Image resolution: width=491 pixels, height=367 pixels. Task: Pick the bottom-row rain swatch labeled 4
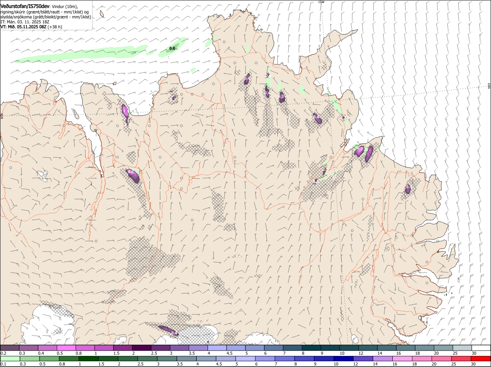[206, 359]
